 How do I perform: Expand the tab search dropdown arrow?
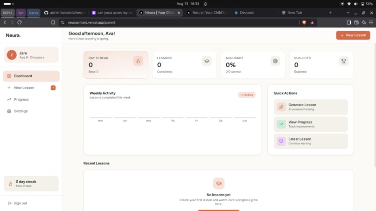click(348, 13)
